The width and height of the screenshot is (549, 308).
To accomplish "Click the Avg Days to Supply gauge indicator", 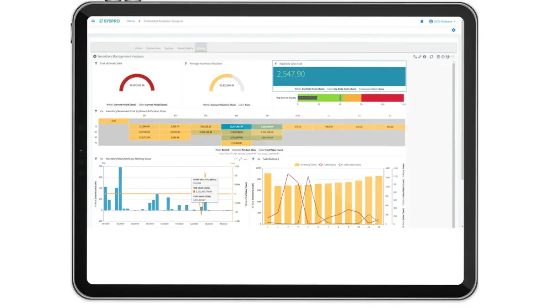I will click(341, 98).
